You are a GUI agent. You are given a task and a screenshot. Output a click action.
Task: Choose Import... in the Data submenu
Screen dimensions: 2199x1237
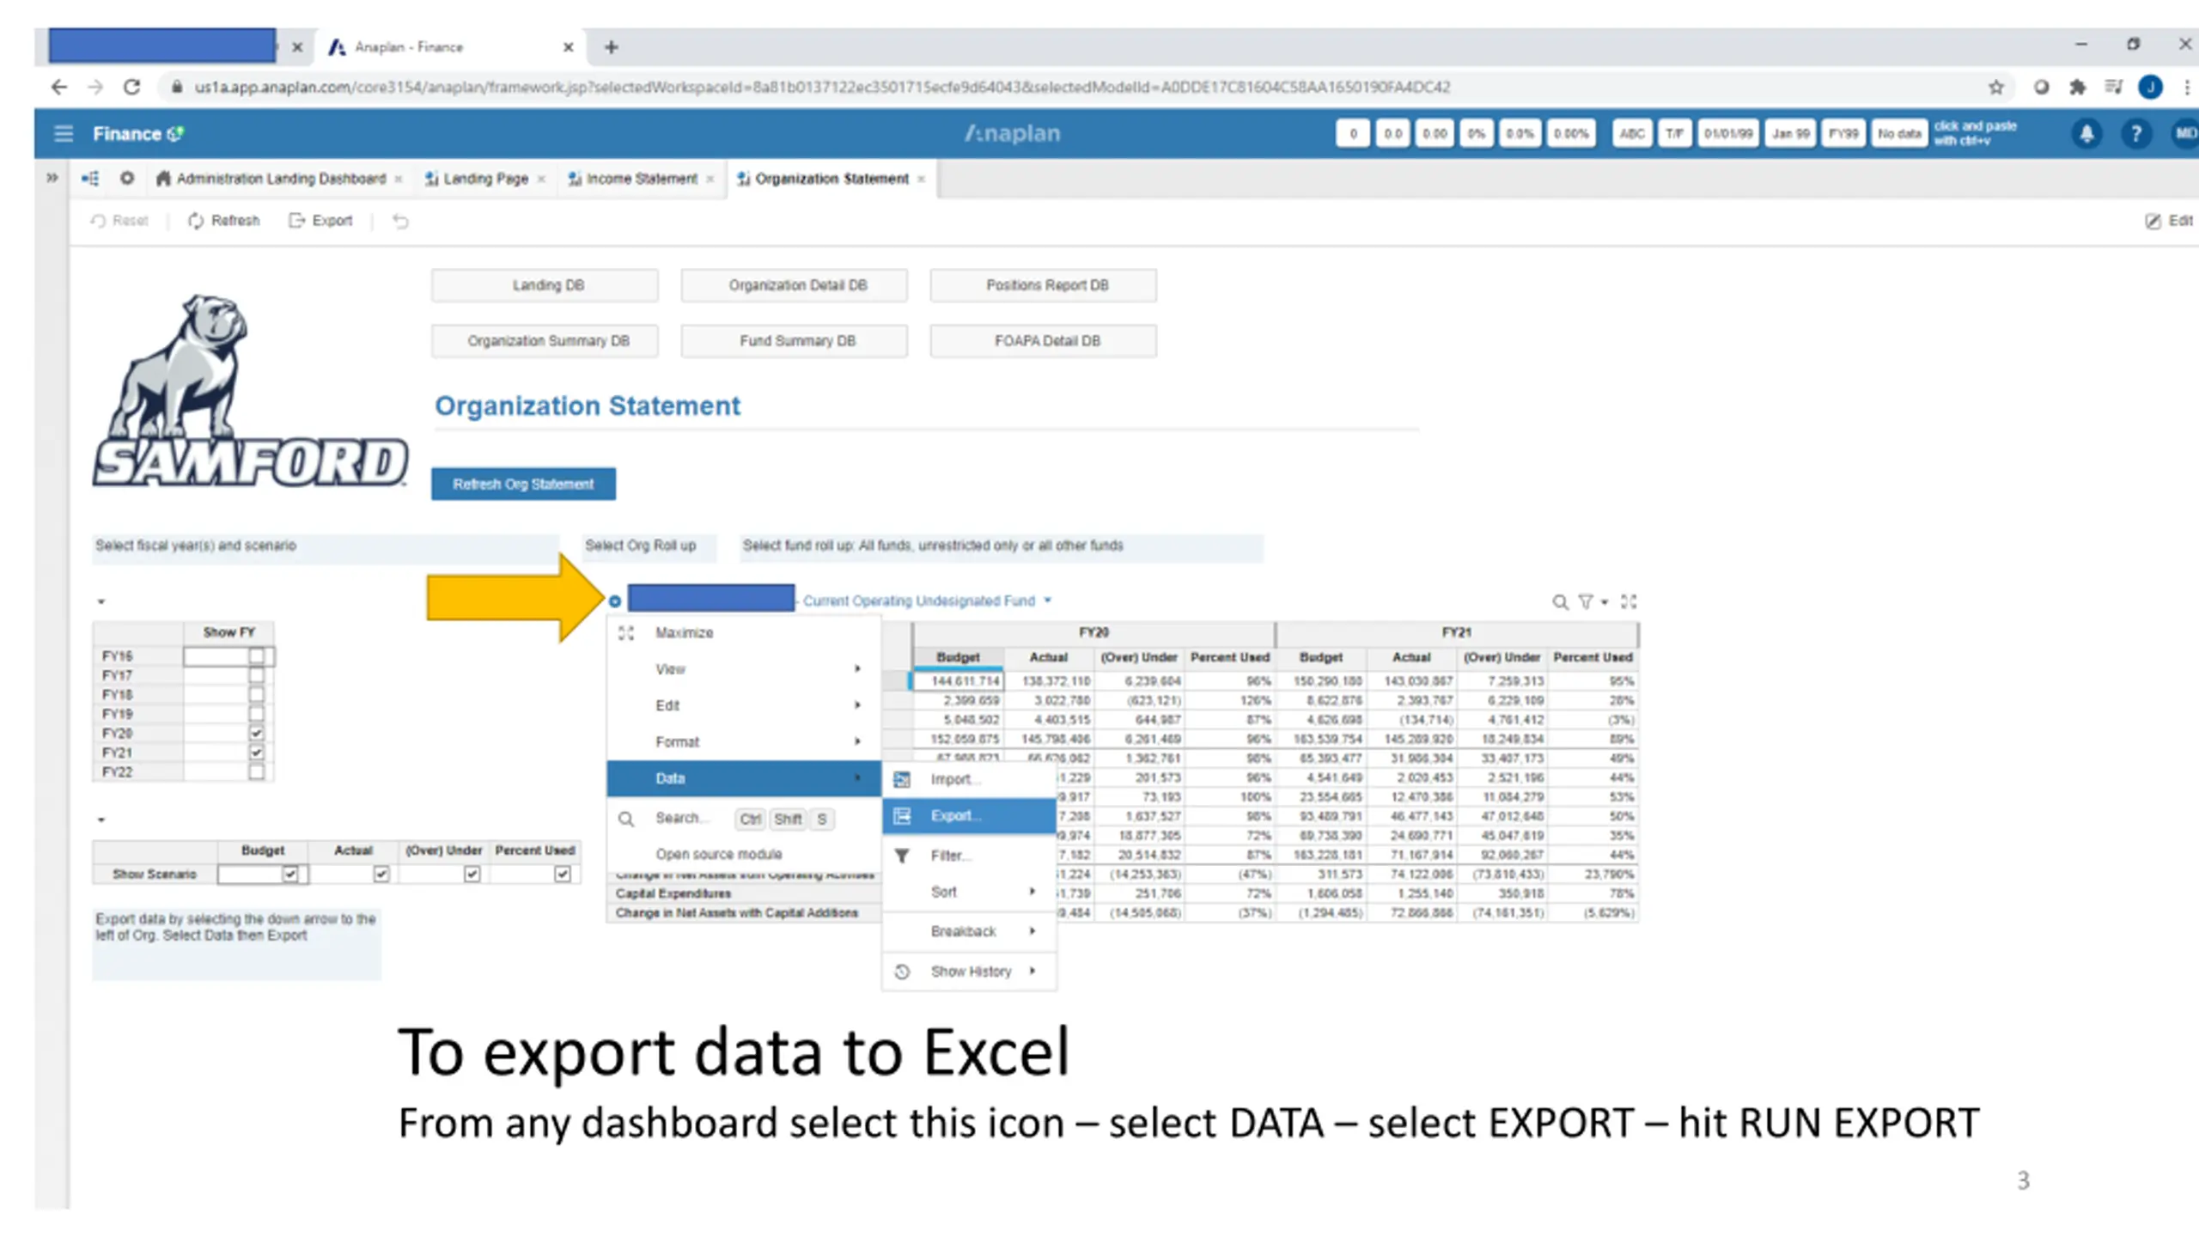pyautogui.click(x=970, y=779)
